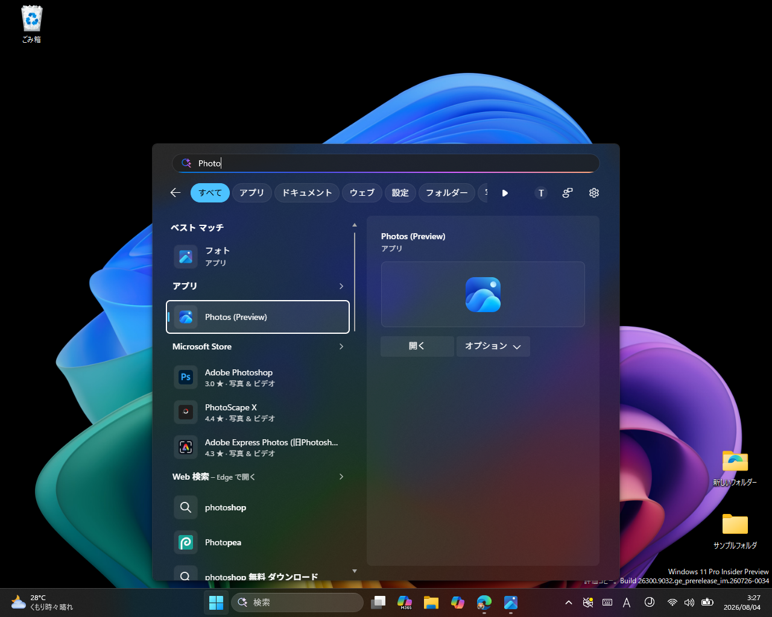The height and width of the screenshot is (617, 772).
Task: Switch to the アプリ filter tab
Action: pos(252,193)
